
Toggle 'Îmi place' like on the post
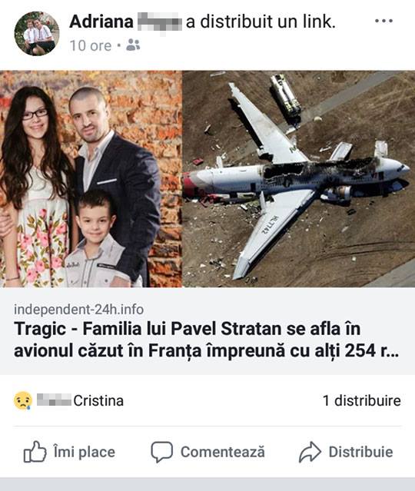point(69,452)
